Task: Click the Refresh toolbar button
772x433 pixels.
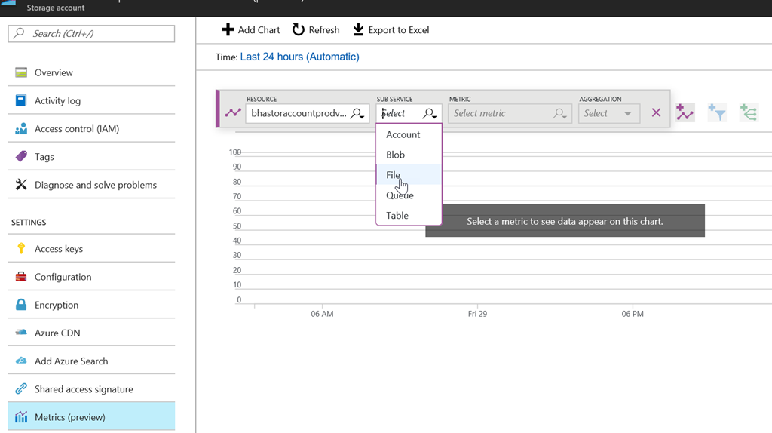Action: (x=316, y=30)
